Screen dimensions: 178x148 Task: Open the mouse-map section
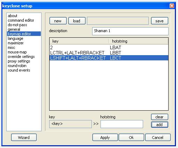[x=17, y=52]
